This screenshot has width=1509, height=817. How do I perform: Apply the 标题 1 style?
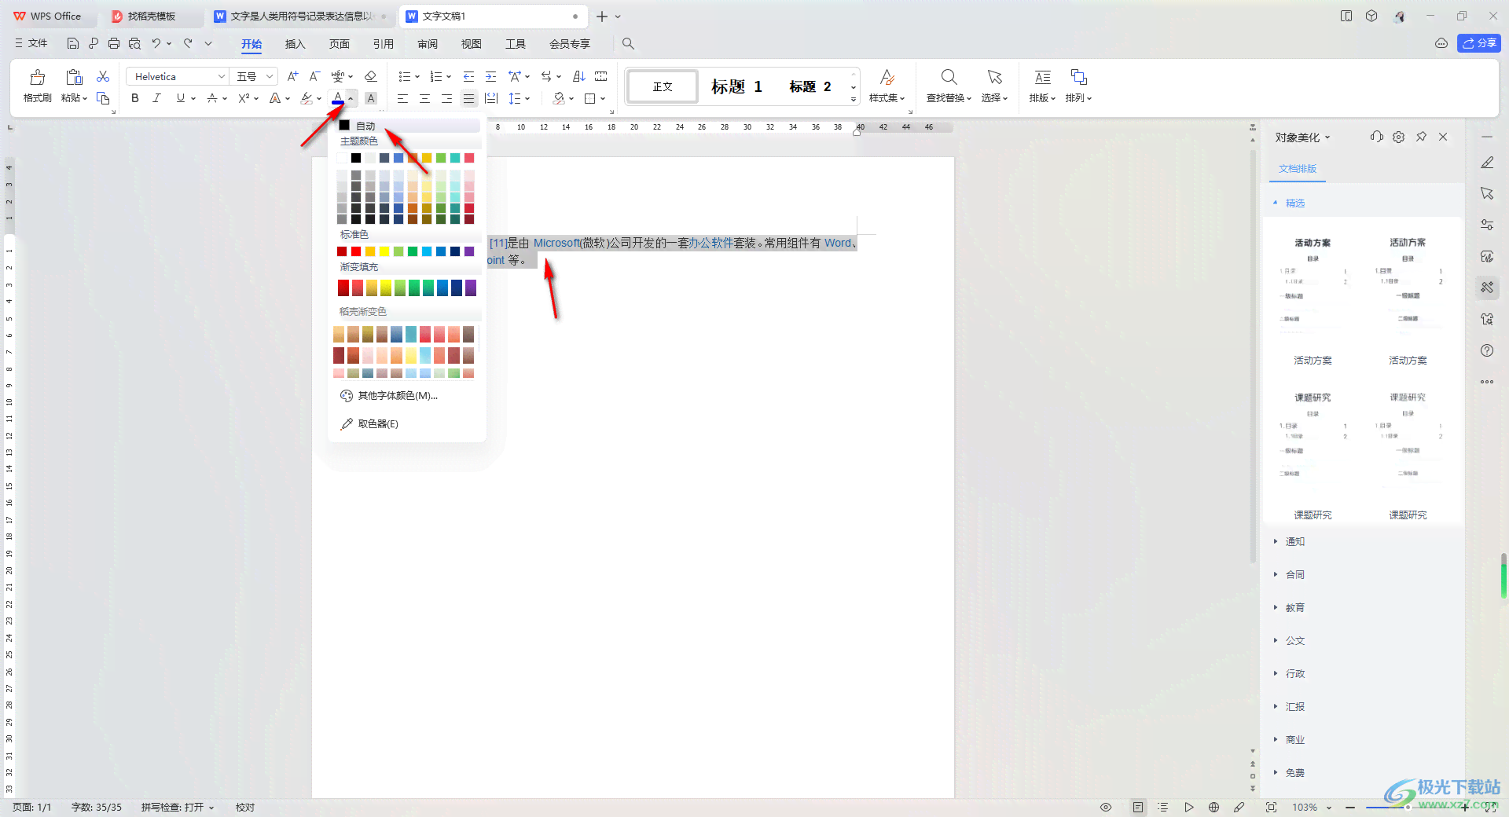click(x=736, y=86)
